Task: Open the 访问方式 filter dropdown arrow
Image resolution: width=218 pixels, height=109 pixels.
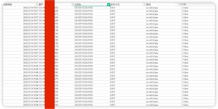Action: (x=144, y=5)
